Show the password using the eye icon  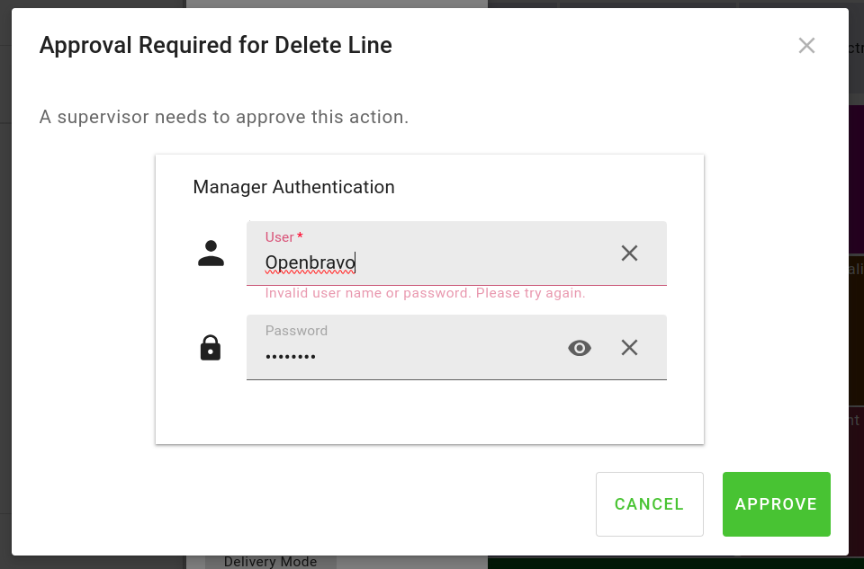coord(580,348)
